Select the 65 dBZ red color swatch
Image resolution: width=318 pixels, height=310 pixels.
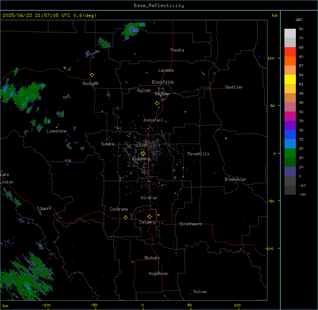(x=290, y=52)
